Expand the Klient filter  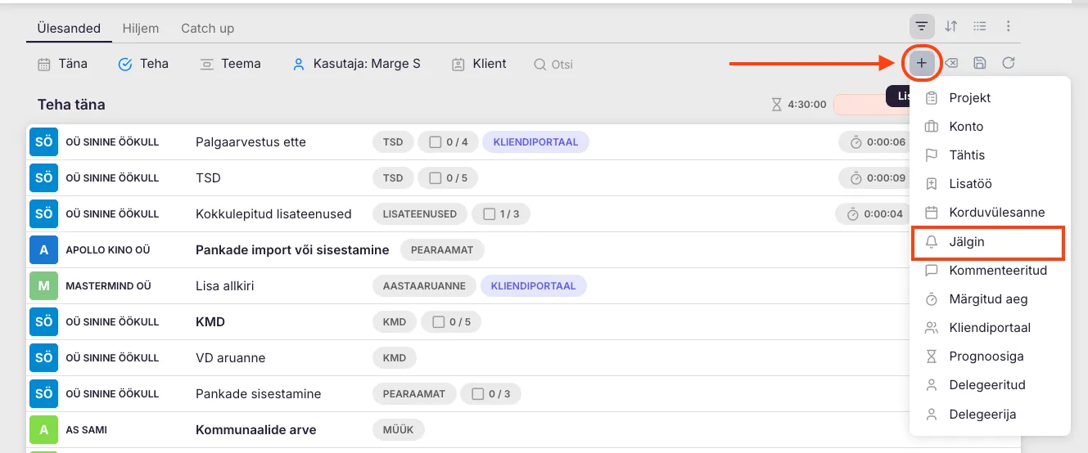tap(479, 64)
